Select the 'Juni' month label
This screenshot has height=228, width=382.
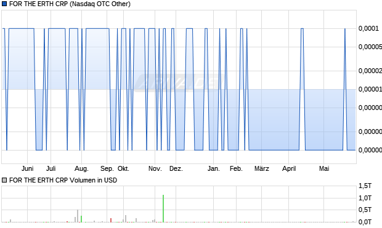click(x=27, y=168)
